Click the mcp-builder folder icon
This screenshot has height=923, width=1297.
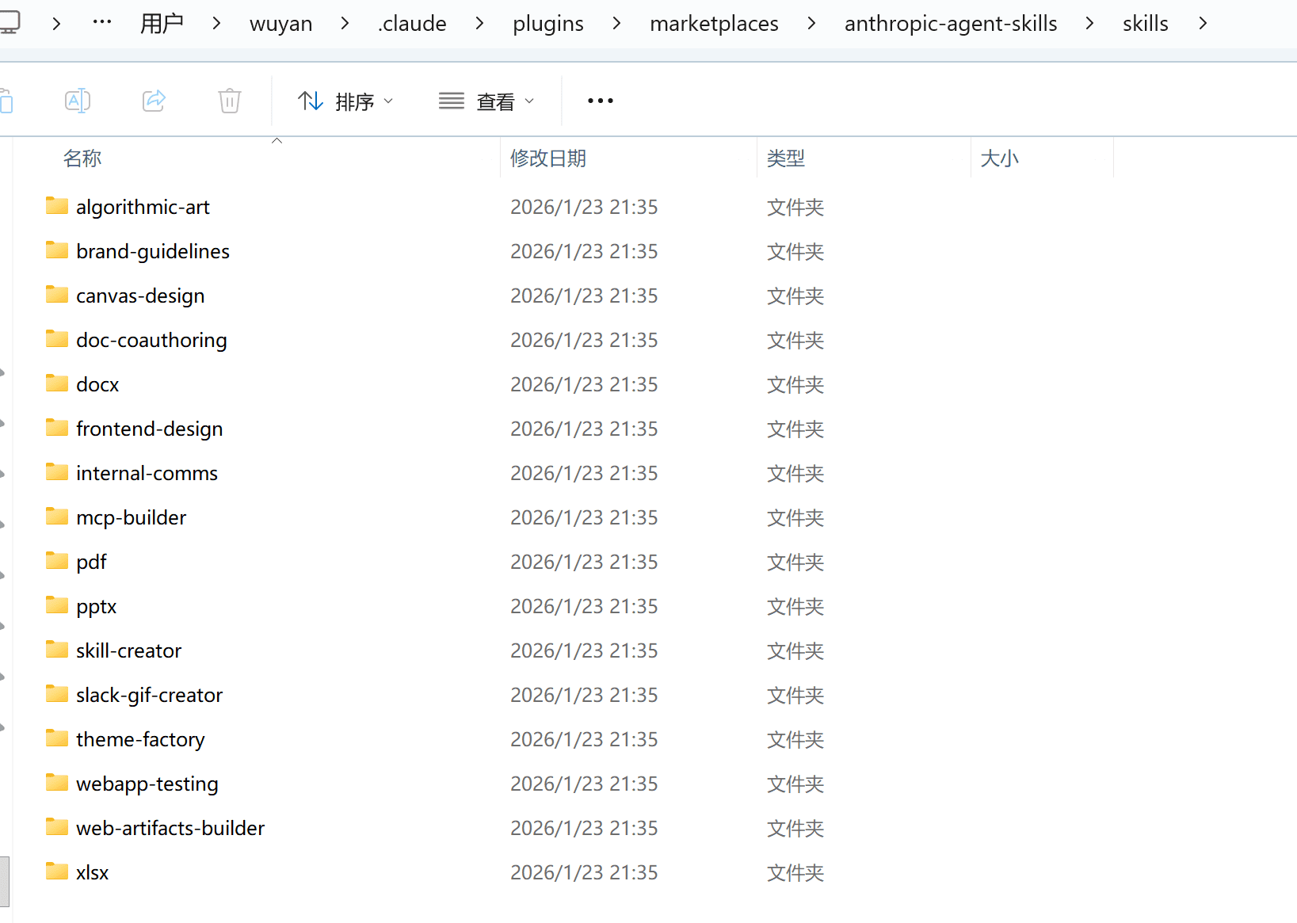(x=57, y=517)
